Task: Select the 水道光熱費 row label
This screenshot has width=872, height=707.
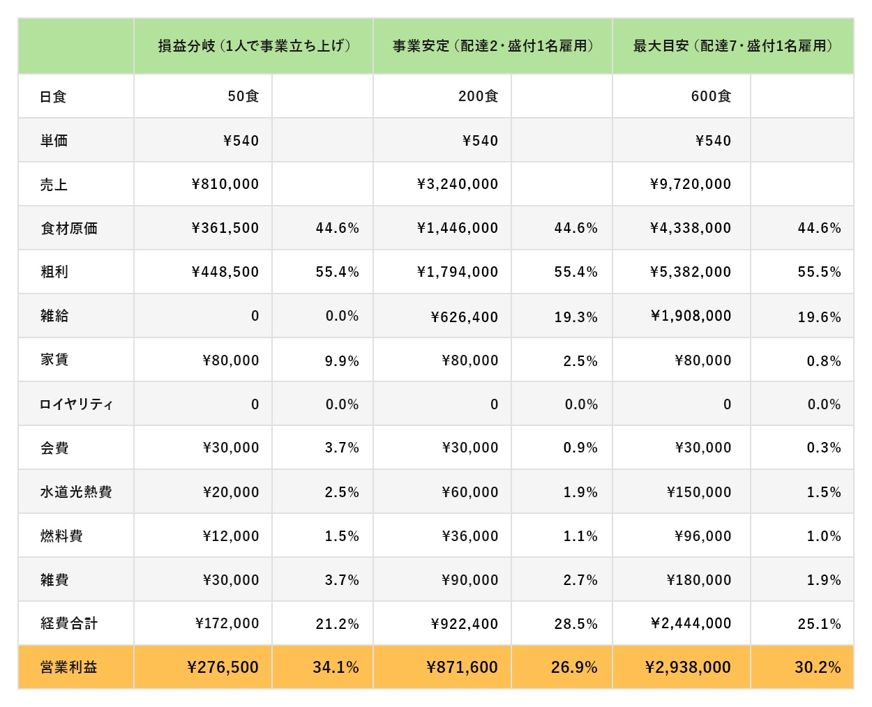Action: click(x=75, y=492)
